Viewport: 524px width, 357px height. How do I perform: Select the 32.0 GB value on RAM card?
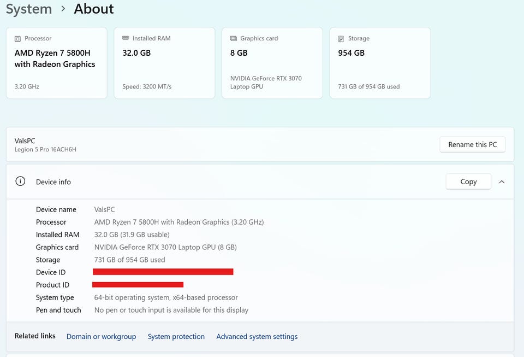(136, 53)
